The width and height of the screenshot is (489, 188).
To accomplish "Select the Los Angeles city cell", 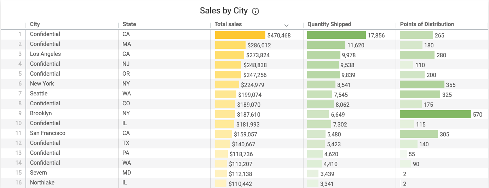I will click(x=45, y=54).
